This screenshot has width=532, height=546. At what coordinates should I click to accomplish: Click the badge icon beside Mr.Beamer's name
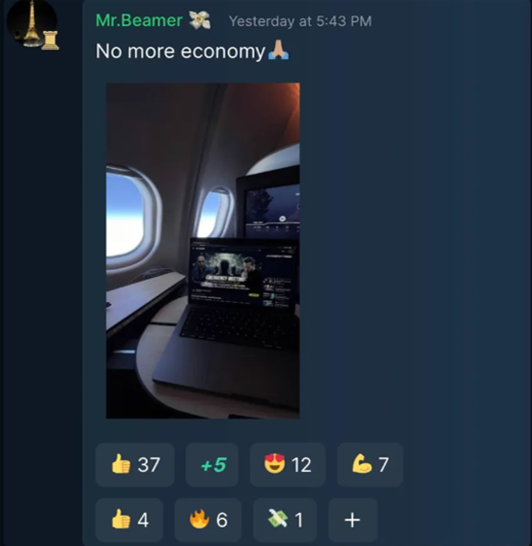[x=200, y=20]
